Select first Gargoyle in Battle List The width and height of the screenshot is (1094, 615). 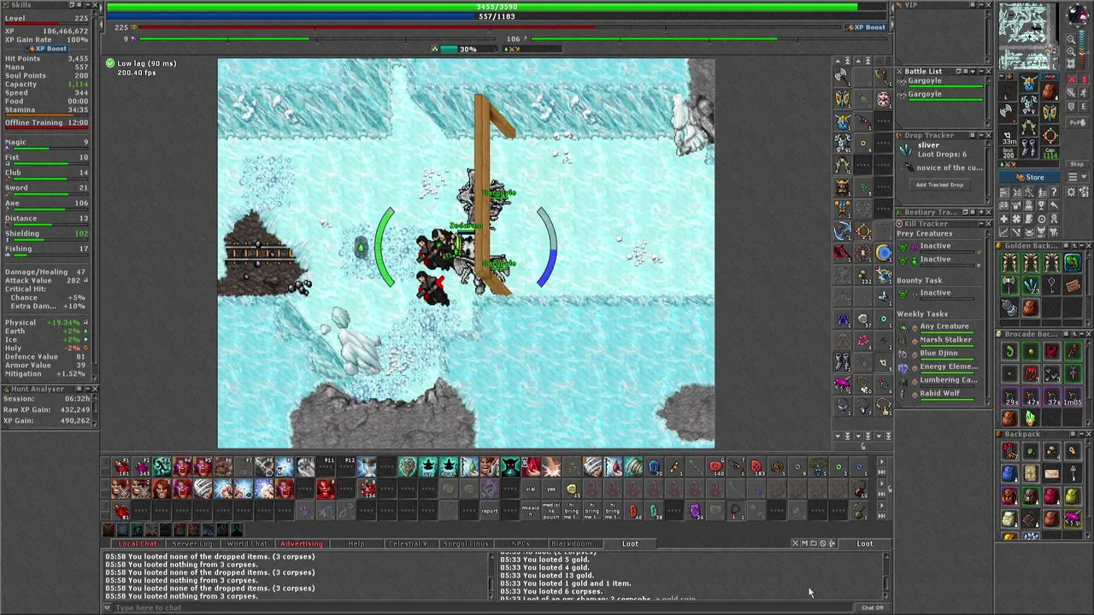tap(940, 84)
